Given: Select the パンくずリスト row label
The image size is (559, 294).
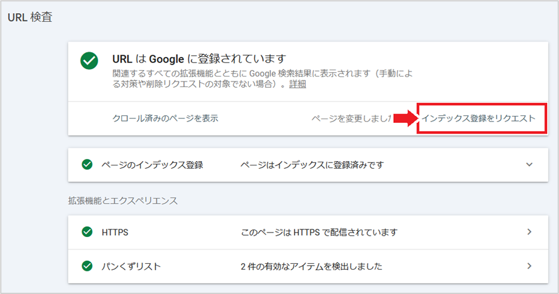Looking at the screenshot, I should point(131,266).
